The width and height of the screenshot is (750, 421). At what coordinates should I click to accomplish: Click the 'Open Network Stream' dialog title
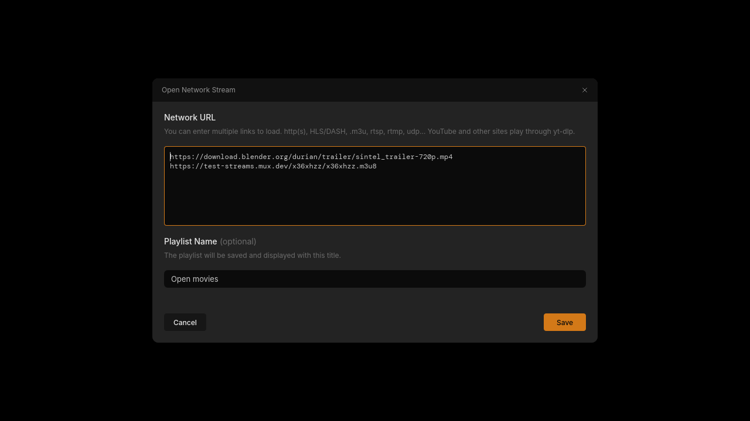199,90
